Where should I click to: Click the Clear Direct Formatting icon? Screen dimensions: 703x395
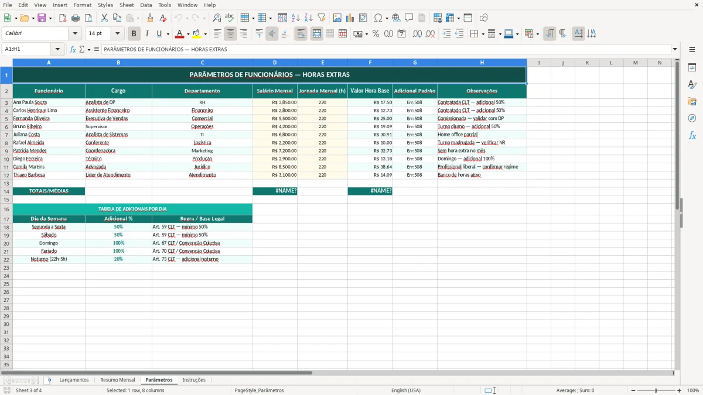point(163,18)
